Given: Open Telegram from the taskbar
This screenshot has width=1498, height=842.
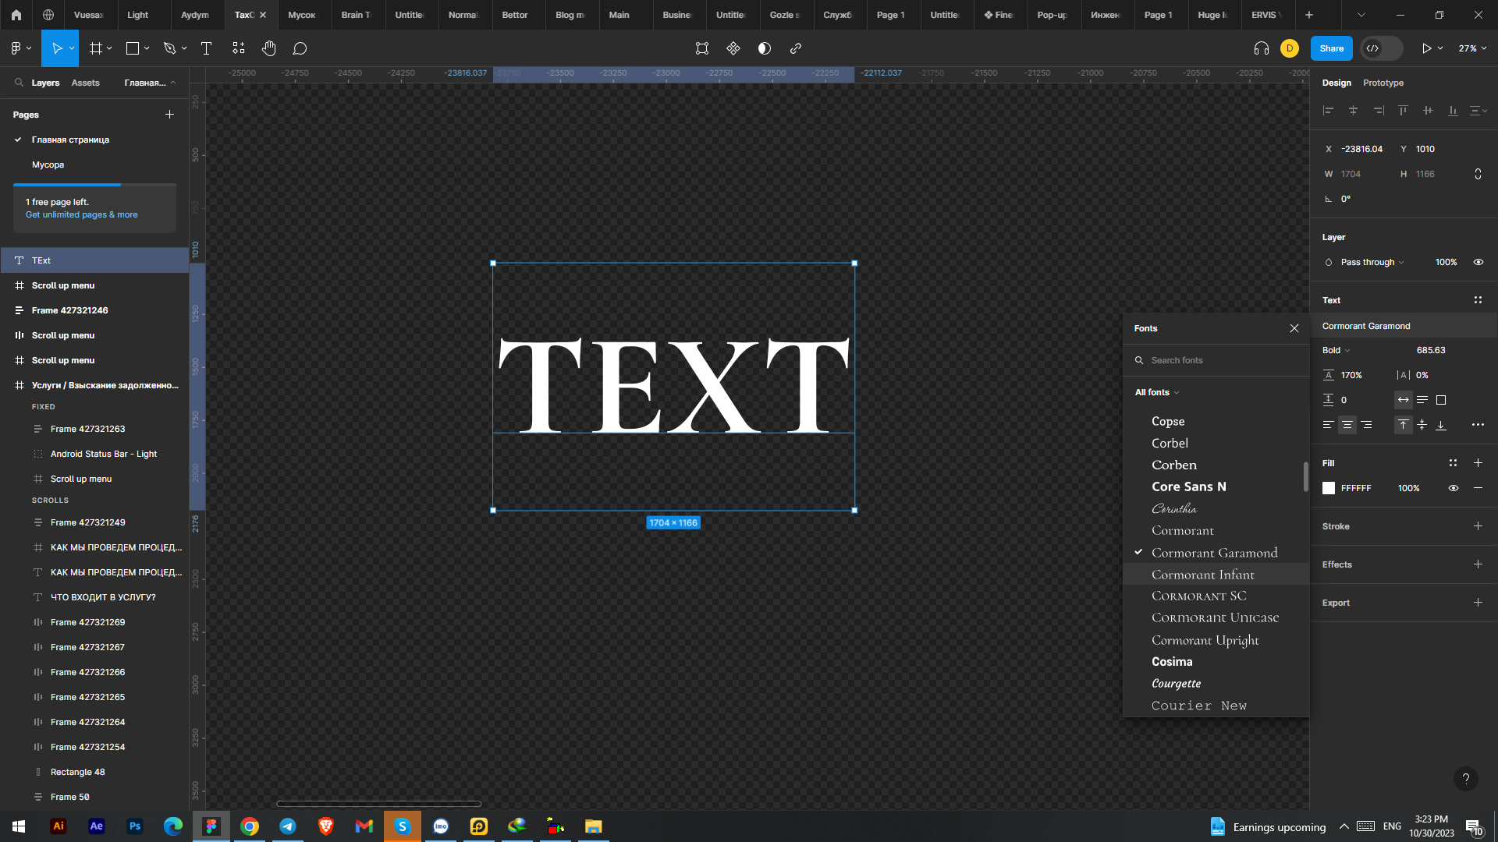Looking at the screenshot, I should 288,826.
